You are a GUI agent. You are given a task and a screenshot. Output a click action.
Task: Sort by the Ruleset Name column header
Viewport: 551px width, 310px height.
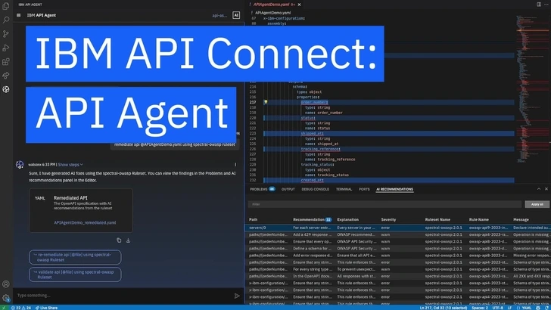click(x=437, y=219)
